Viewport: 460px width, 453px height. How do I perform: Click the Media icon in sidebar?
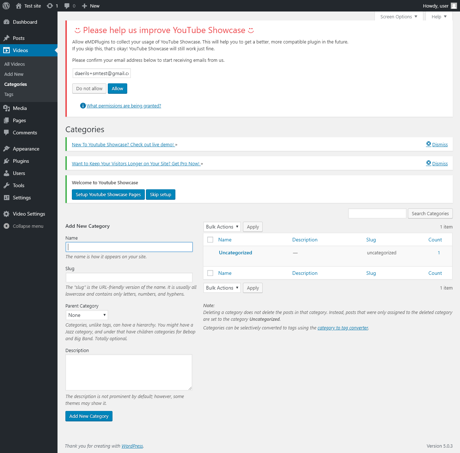point(6,108)
